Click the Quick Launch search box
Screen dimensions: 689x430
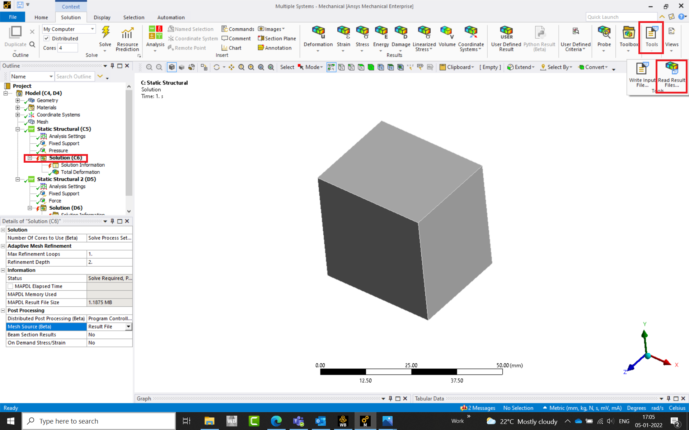point(621,17)
